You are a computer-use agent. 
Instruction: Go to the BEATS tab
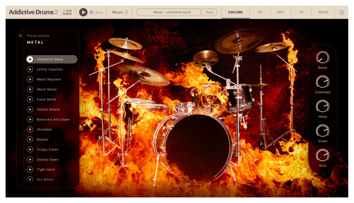click(323, 12)
